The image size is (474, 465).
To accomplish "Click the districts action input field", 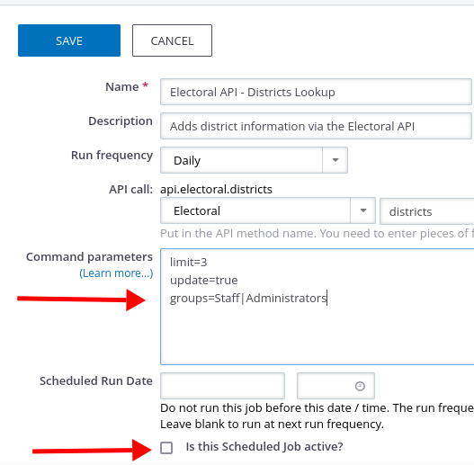I will click(427, 211).
